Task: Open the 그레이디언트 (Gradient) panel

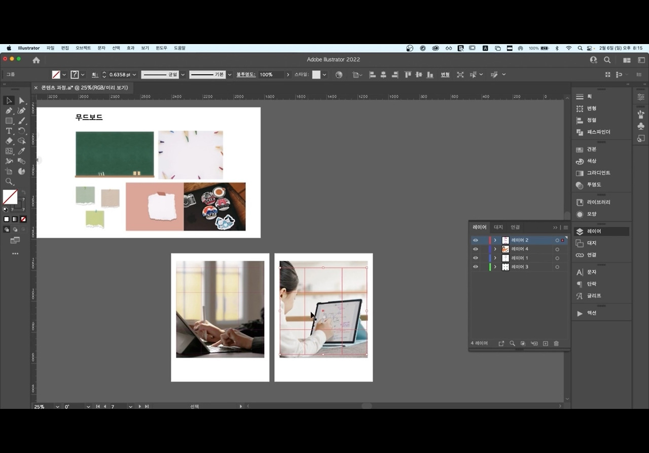Action: coord(598,173)
